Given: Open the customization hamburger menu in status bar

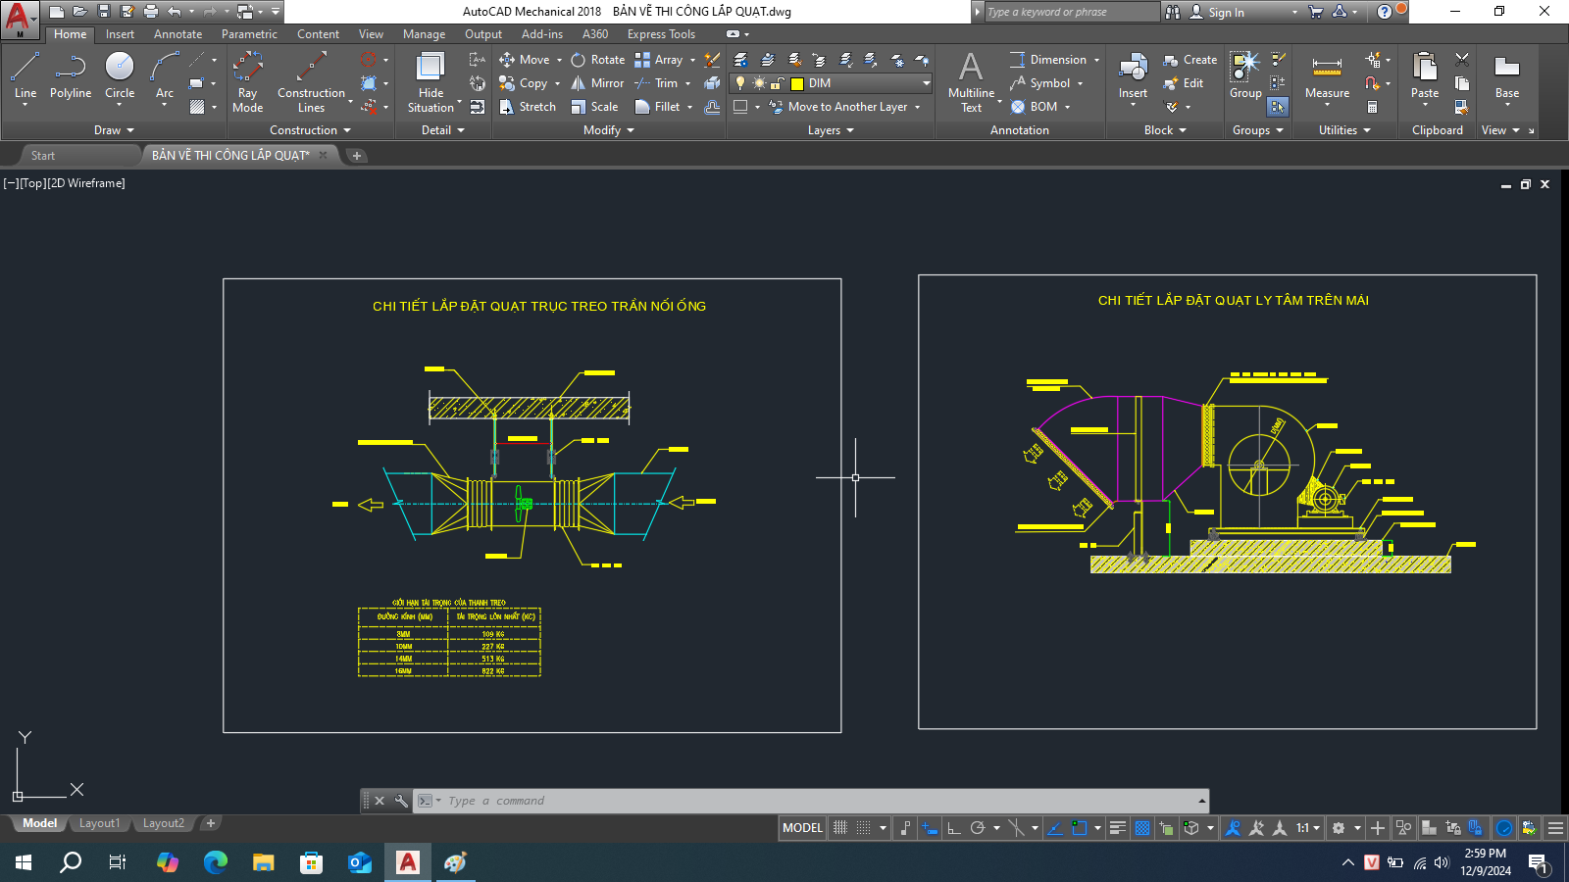Looking at the screenshot, I should click(1555, 828).
